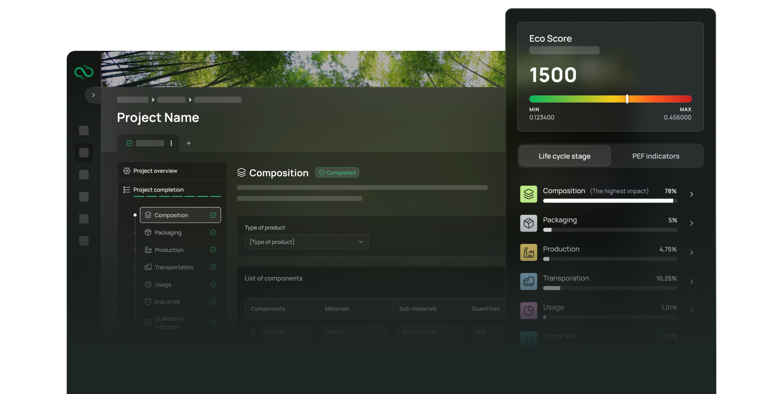
Task: Add a new tab with the plus icon
Action: pos(189,143)
